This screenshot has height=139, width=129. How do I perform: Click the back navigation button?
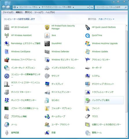click(x=4, y=7)
